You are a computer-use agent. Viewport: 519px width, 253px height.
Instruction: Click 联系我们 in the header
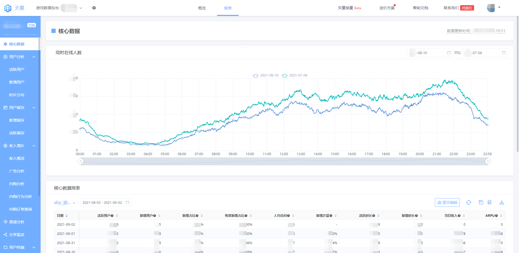coord(451,8)
